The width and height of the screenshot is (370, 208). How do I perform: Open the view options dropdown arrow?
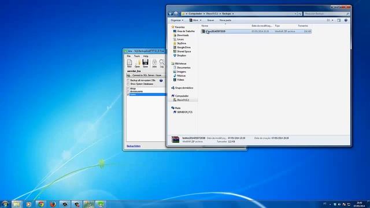[x=332, y=20]
